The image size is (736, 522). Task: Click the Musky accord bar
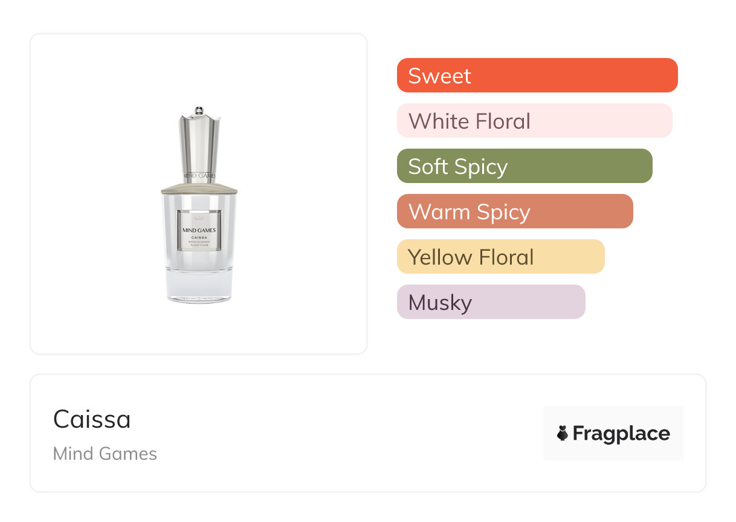[491, 302]
